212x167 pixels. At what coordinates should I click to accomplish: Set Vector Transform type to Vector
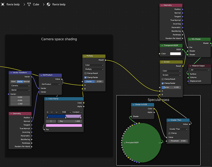click(x=20, y=81)
